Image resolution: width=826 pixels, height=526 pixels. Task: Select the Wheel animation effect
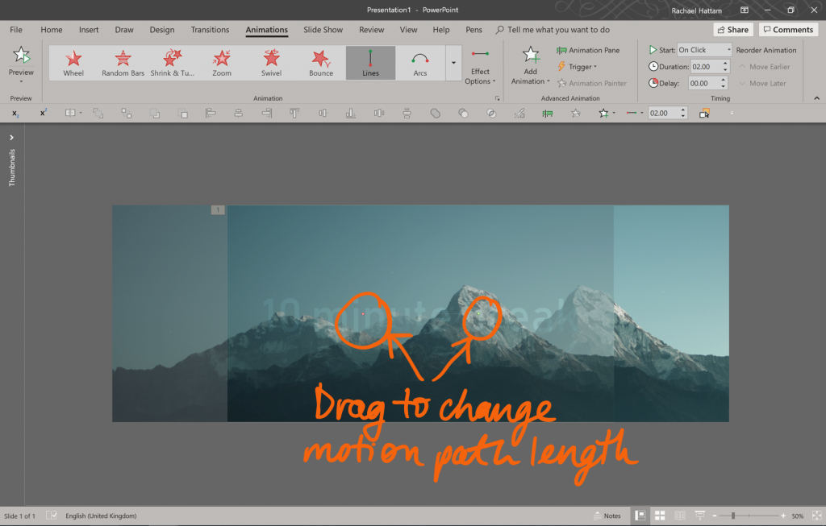click(73, 63)
